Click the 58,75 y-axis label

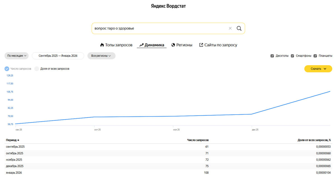point(10,124)
